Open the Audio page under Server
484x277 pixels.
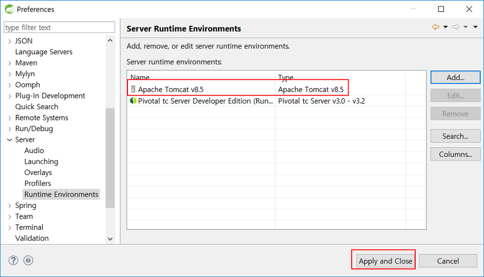point(34,150)
